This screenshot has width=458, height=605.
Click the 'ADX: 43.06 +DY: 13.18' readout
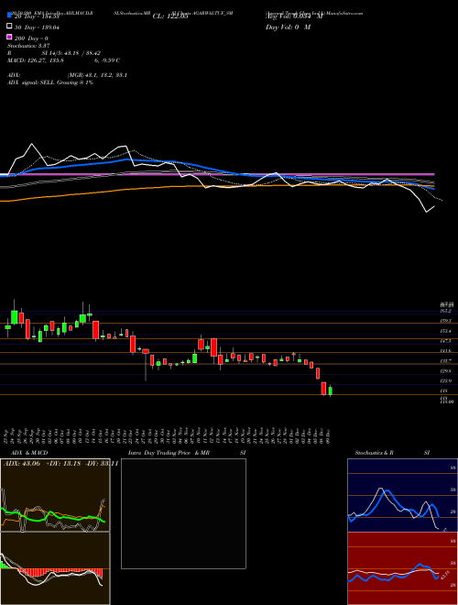tap(61, 464)
